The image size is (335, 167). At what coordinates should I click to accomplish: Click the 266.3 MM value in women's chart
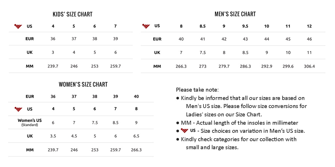tap(136, 150)
